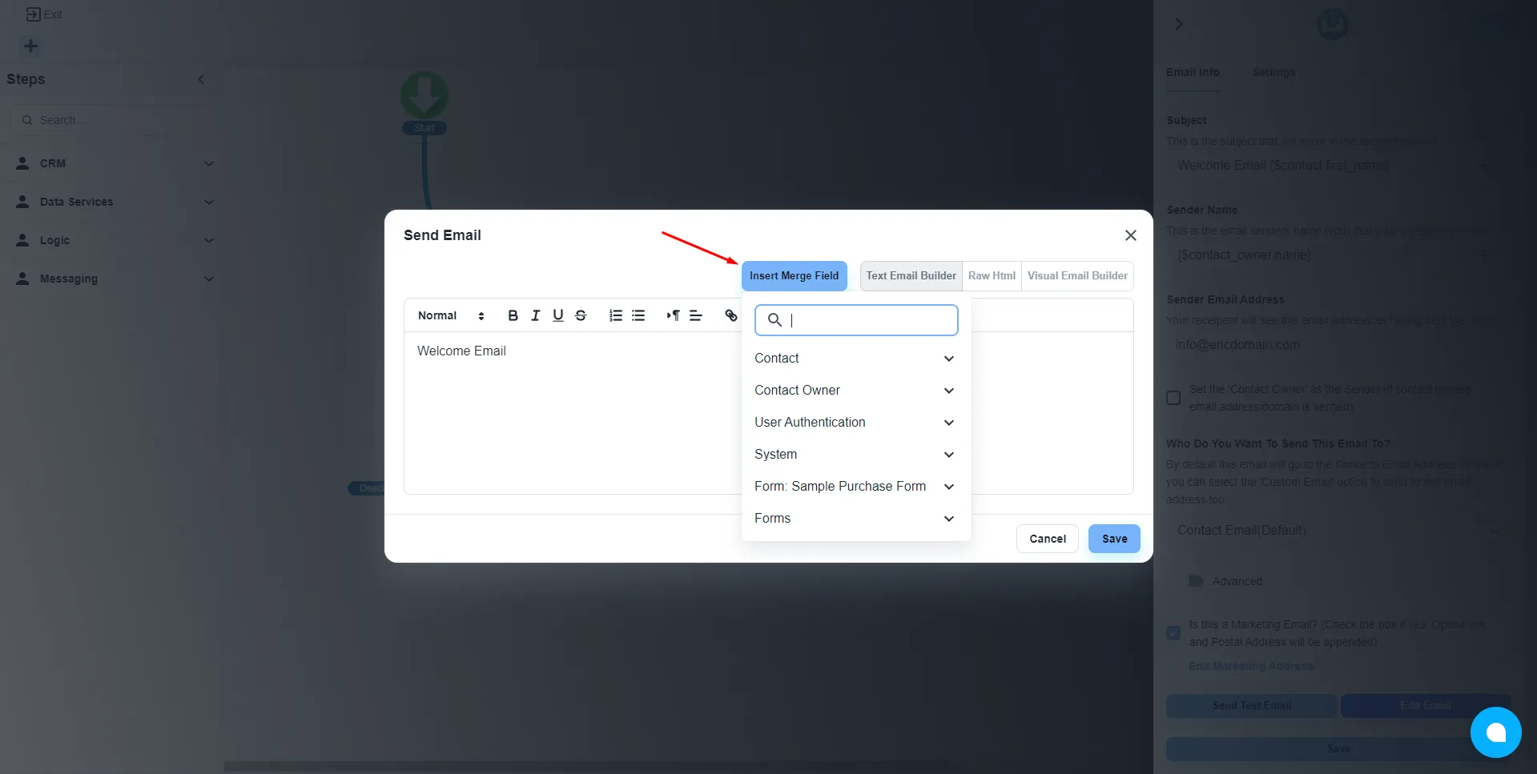The image size is (1537, 774).
Task: Apply underline formatting icon
Action: point(558,315)
